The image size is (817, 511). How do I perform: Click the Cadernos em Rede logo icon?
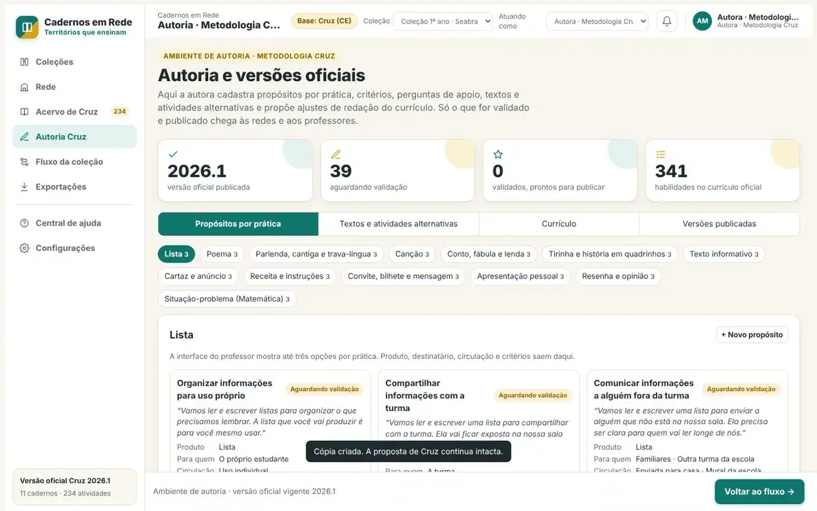[27, 27]
